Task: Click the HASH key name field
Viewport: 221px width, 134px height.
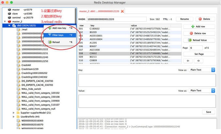Action: click(x=117, y=19)
